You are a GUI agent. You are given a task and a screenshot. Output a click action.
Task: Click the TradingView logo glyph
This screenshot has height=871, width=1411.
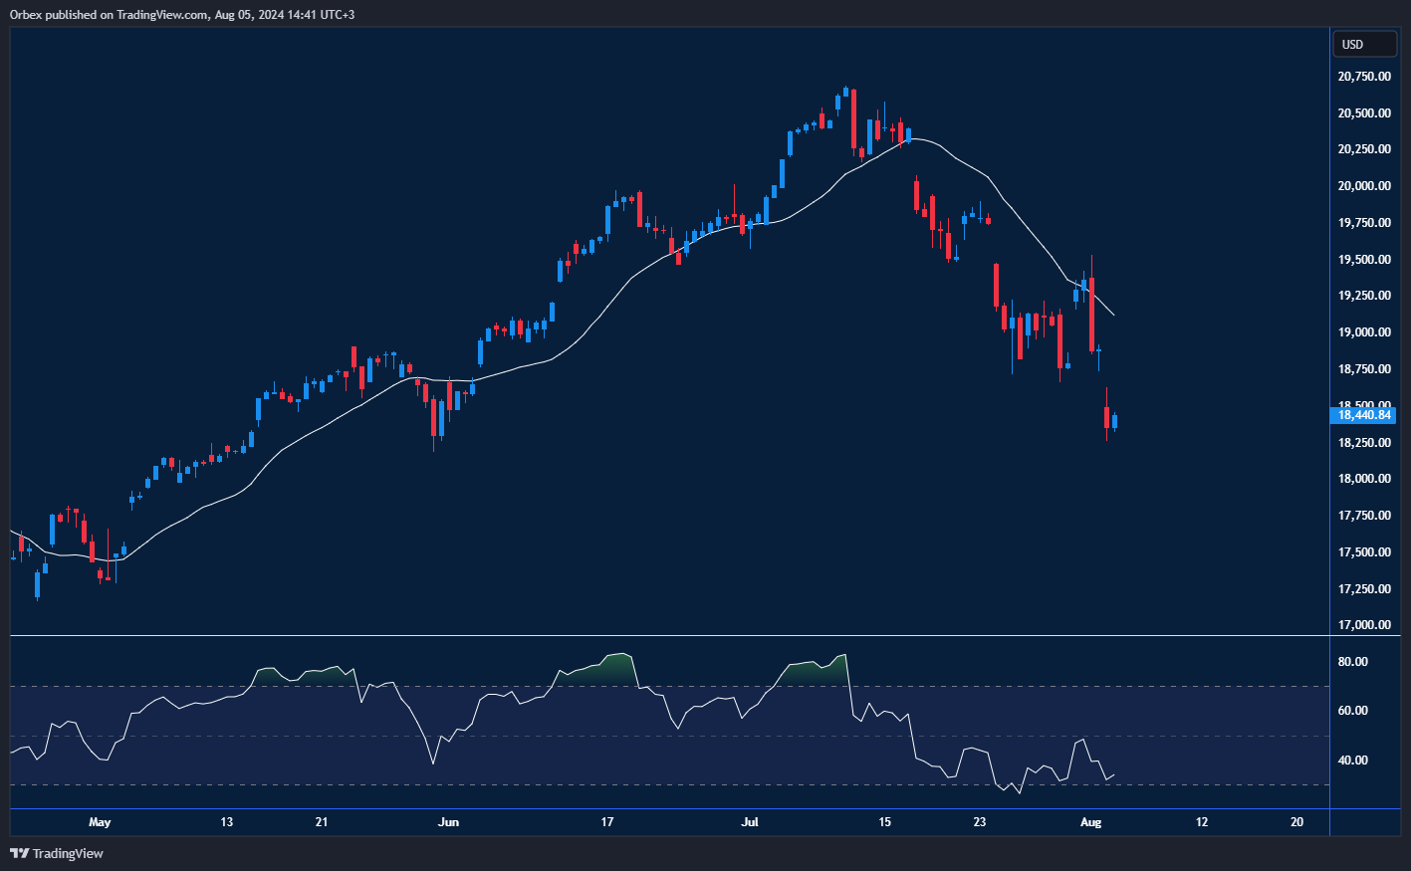pos(18,854)
